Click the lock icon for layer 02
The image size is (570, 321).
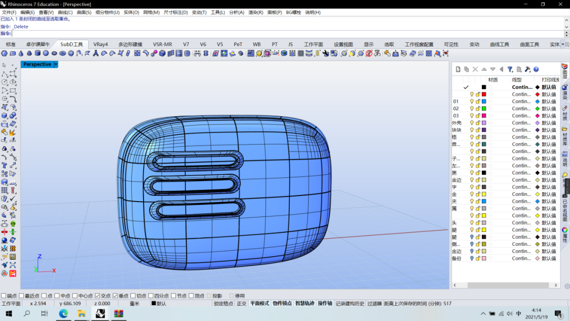click(478, 108)
